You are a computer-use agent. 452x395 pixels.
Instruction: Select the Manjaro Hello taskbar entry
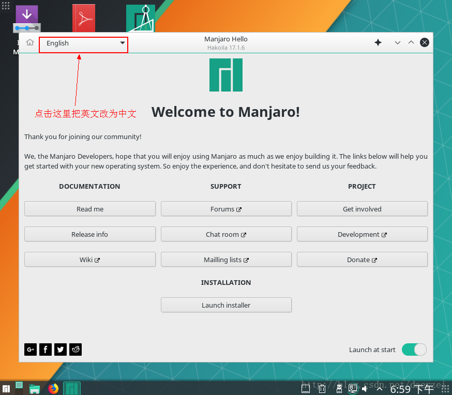click(x=72, y=388)
